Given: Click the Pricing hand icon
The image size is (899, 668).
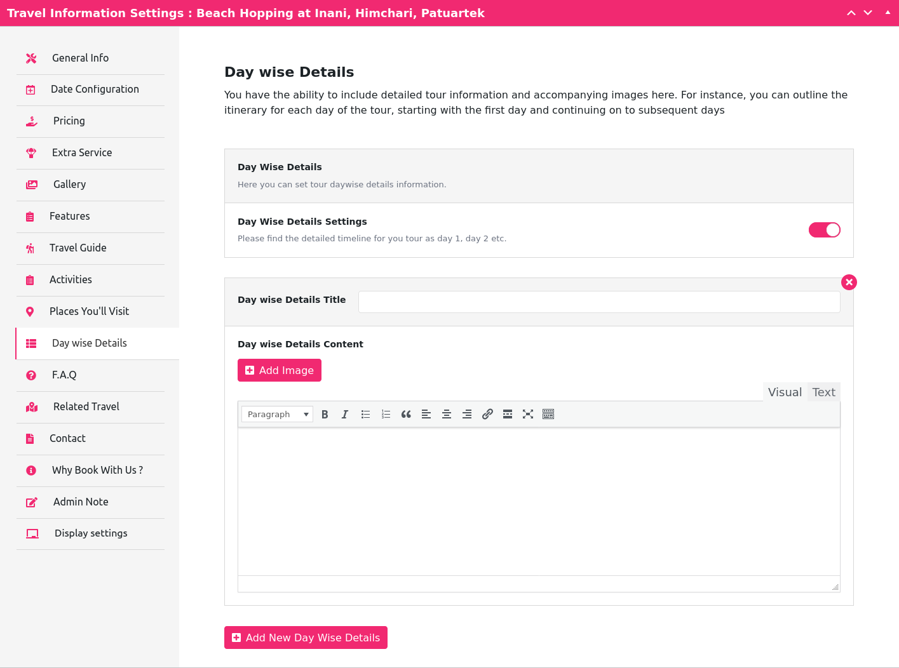Looking at the screenshot, I should pos(32,121).
